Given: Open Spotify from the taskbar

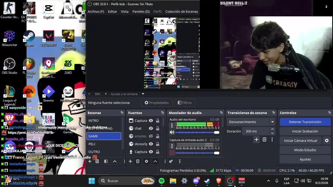Looking at the screenshot, I should pyautogui.click(x=162, y=181).
